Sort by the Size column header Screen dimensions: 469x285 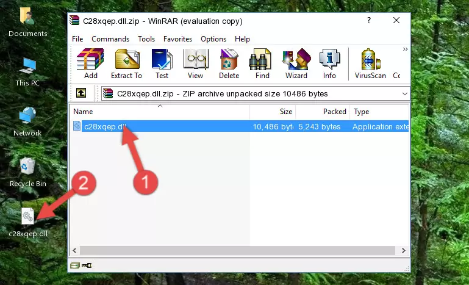tap(273, 111)
